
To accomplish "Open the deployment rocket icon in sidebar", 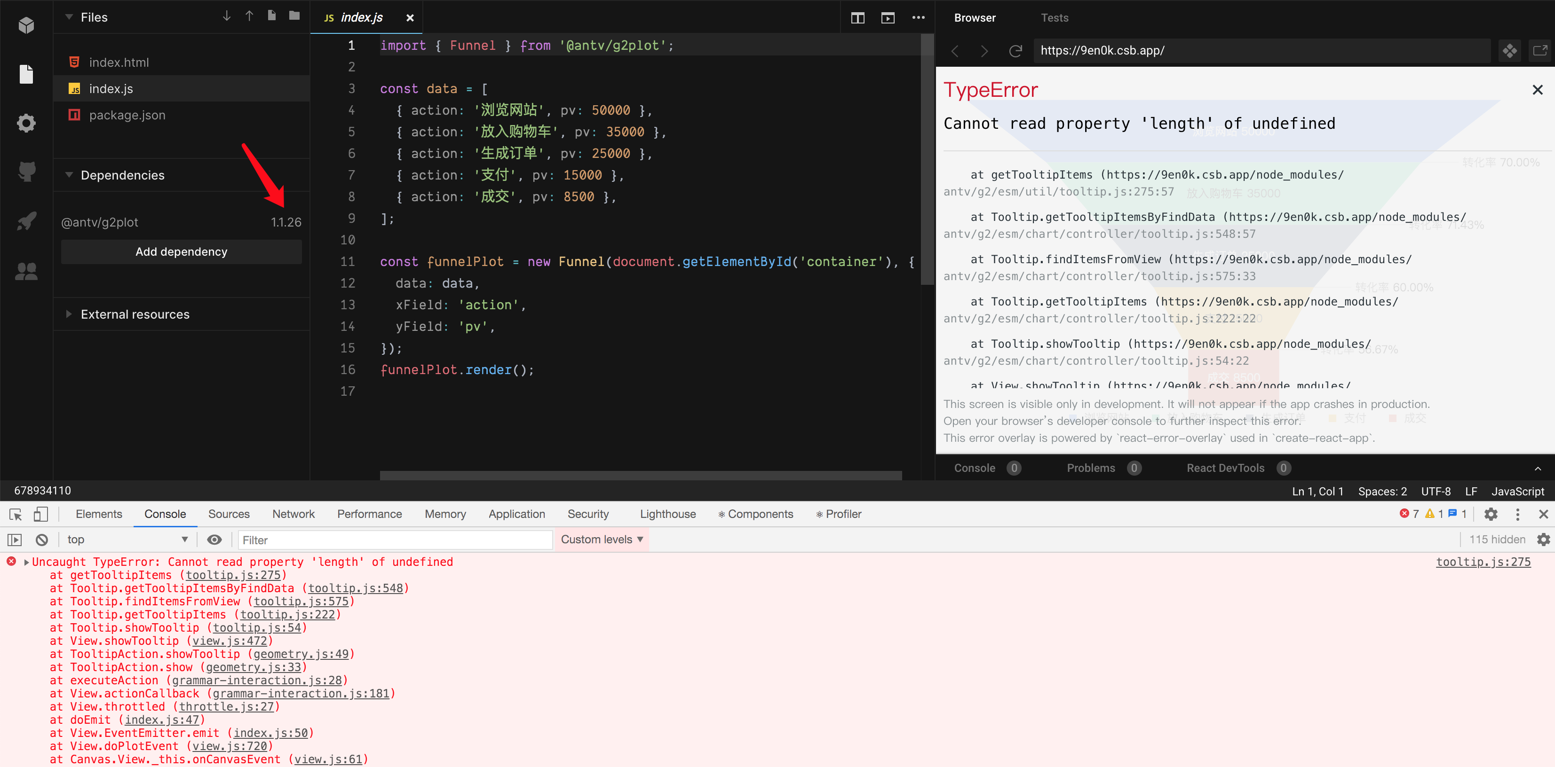I will [26, 221].
